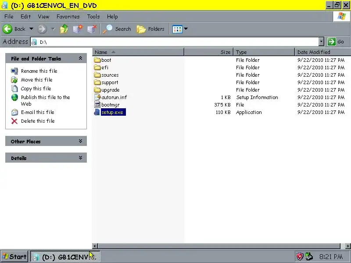351x263 pixels.
Task: Select the efi folder icon
Action: 97,68
